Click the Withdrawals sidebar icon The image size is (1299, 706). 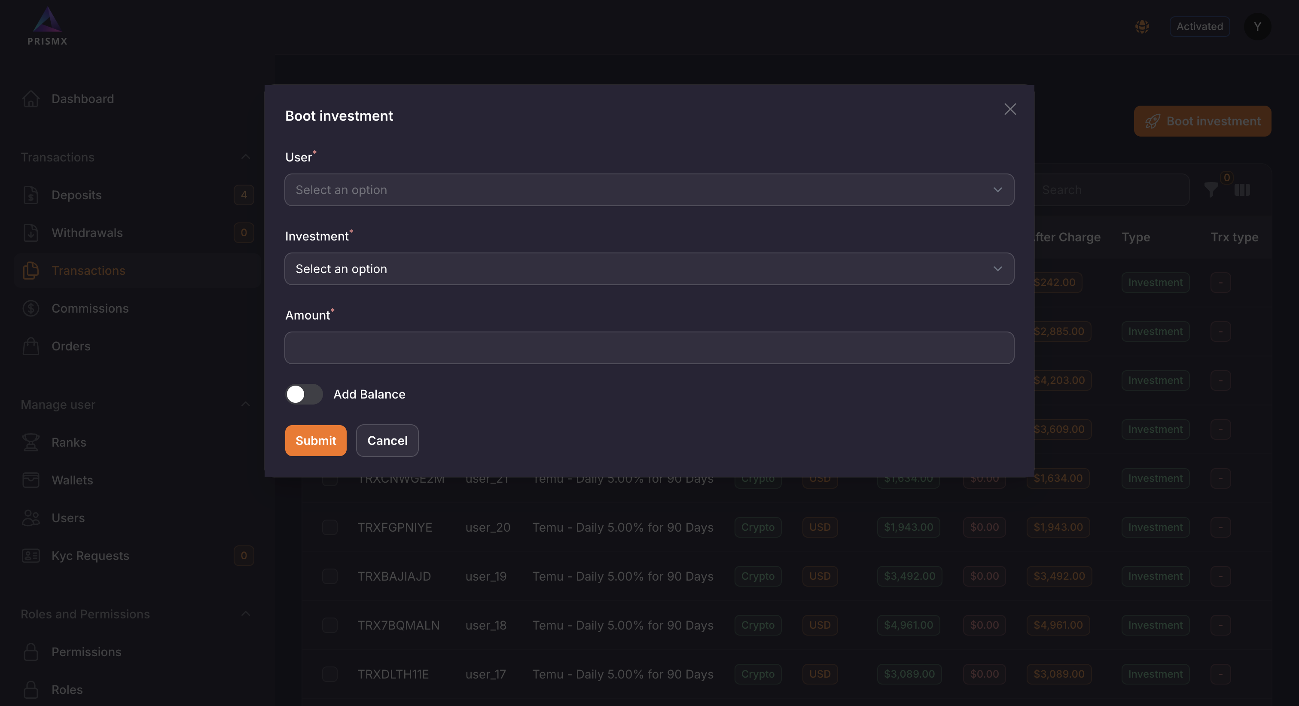(31, 233)
